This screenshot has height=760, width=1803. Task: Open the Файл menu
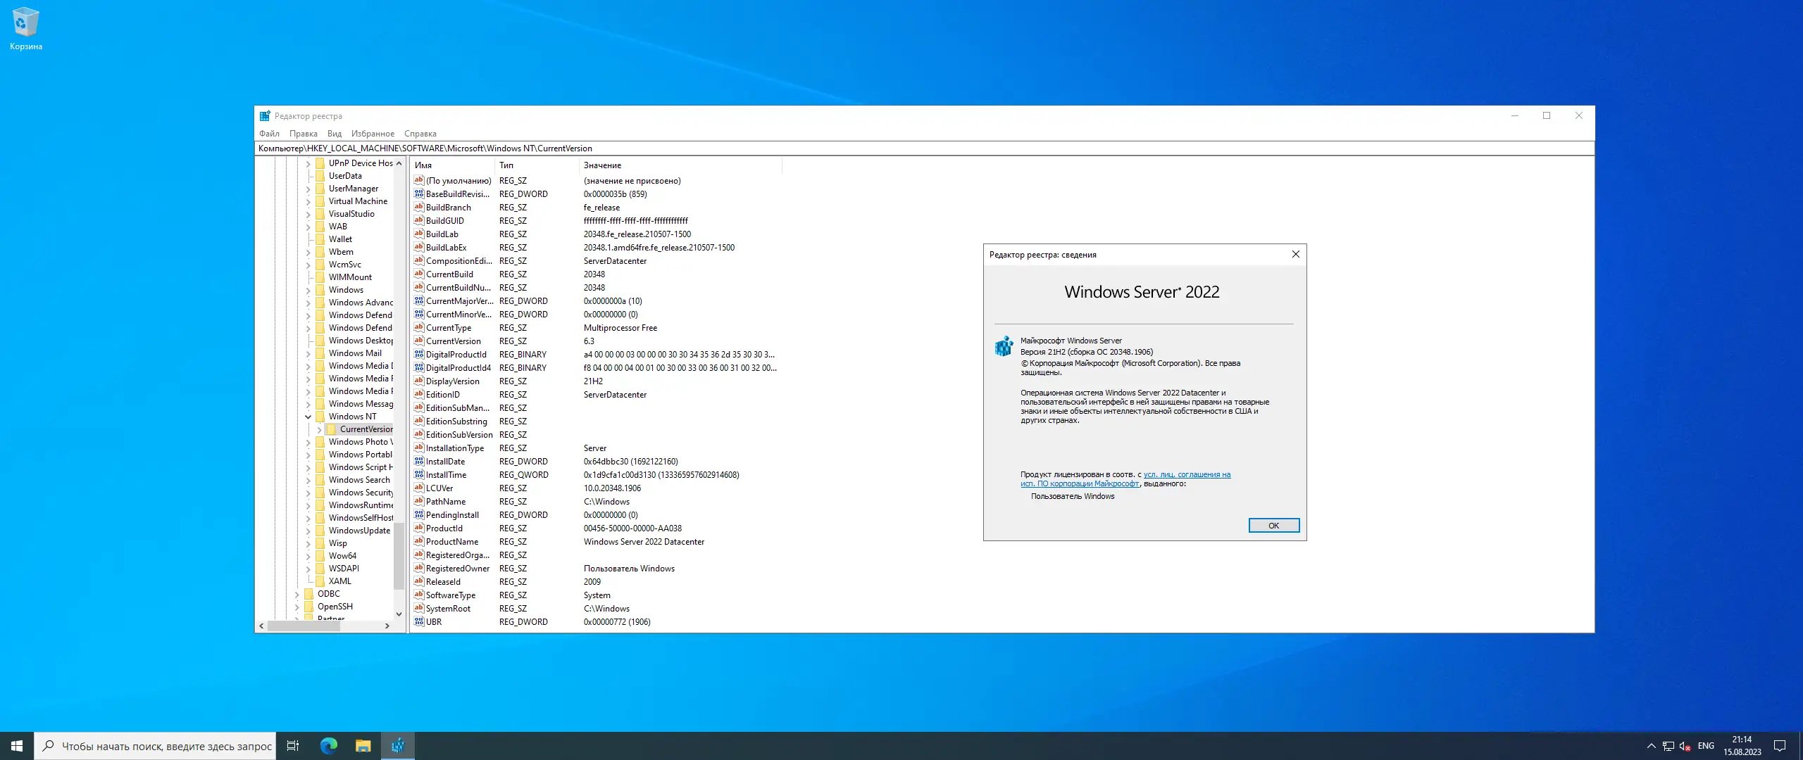(x=269, y=134)
